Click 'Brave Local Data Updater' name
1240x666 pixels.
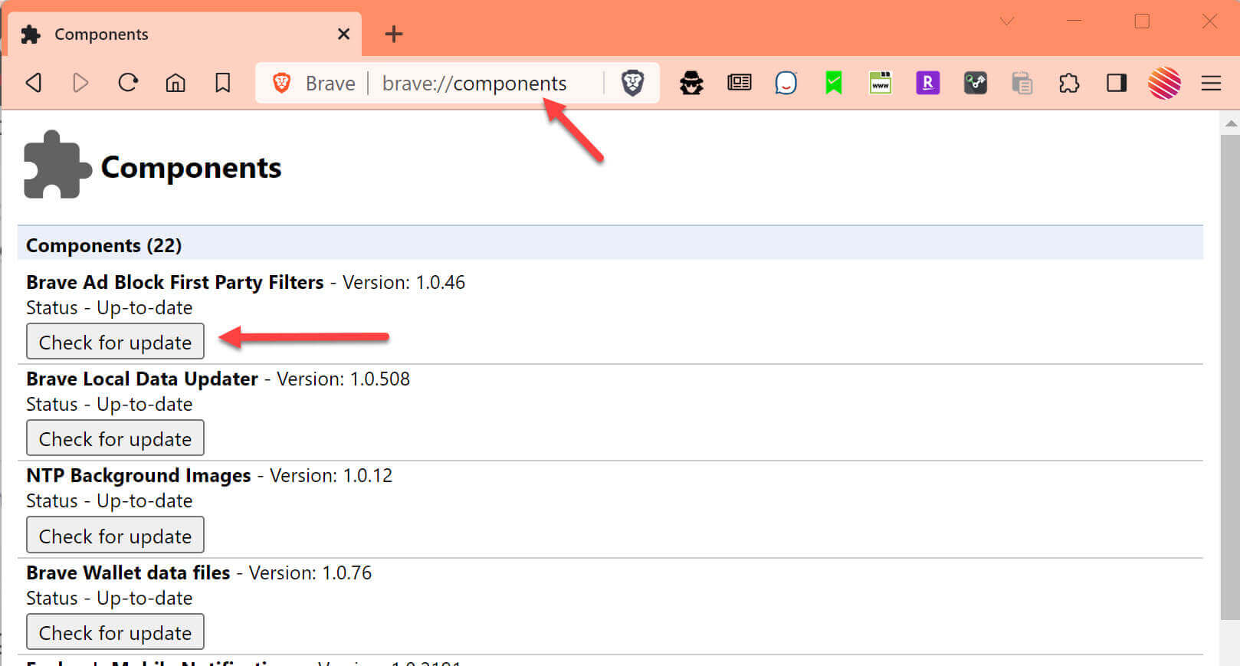(x=142, y=379)
